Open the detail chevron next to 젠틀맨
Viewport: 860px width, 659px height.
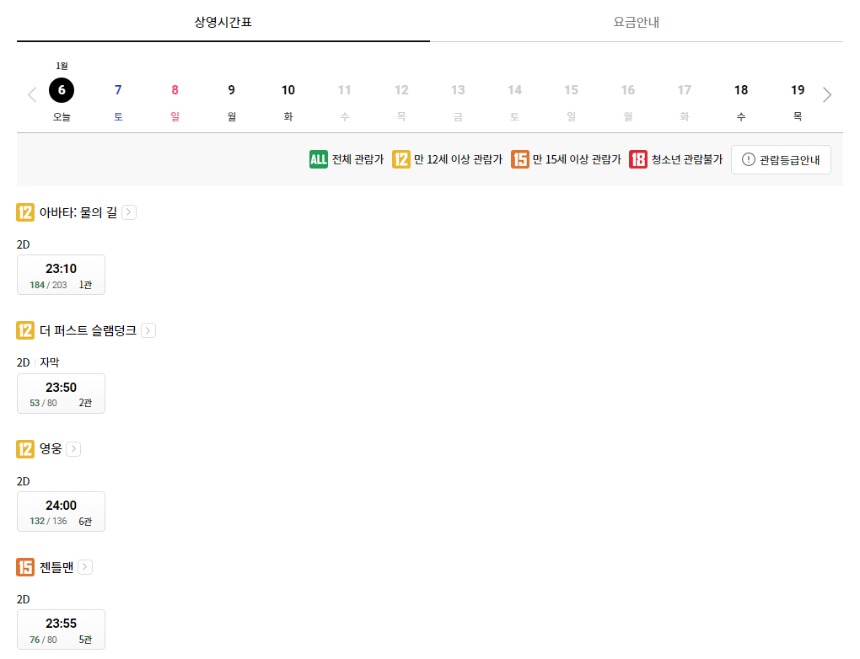pos(85,567)
